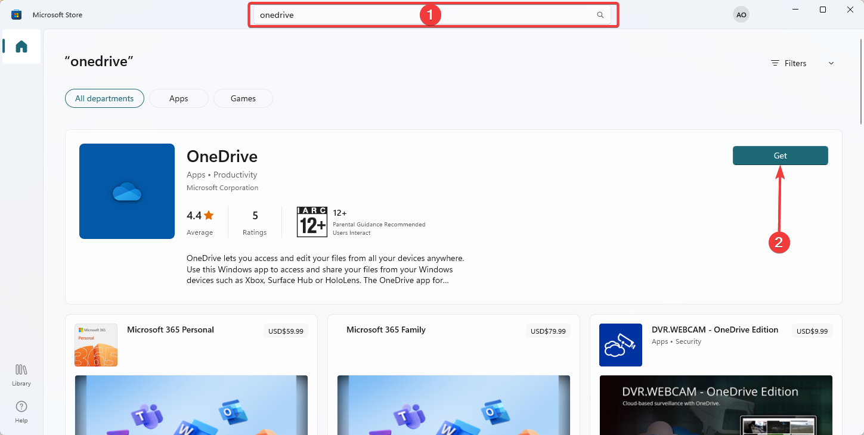Open the OneDrive app title
Viewport: 864px width, 435px height.
(x=222, y=156)
